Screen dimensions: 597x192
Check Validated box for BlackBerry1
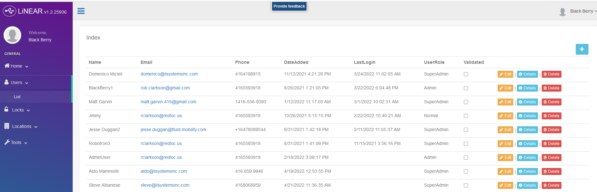pos(466,88)
